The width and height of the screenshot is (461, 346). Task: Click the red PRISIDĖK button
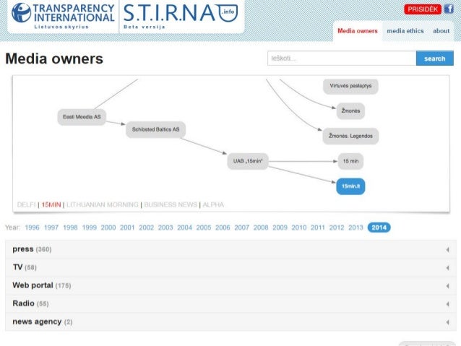tap(423, 9)
